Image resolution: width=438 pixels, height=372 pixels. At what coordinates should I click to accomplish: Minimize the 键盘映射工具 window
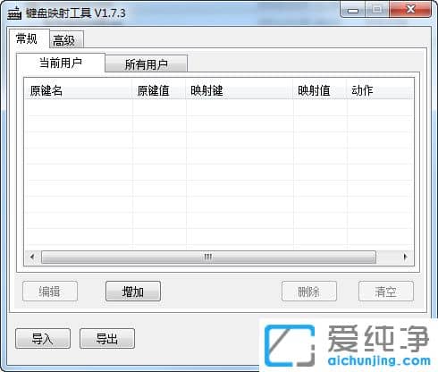(352, 10)
